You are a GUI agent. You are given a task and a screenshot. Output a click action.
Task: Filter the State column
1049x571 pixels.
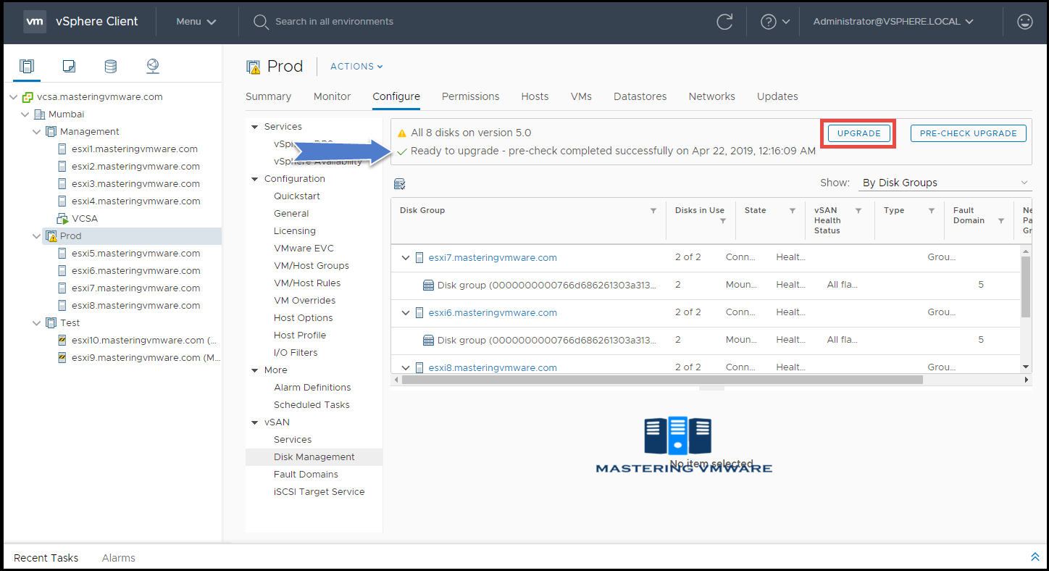(x=792, y=211)
